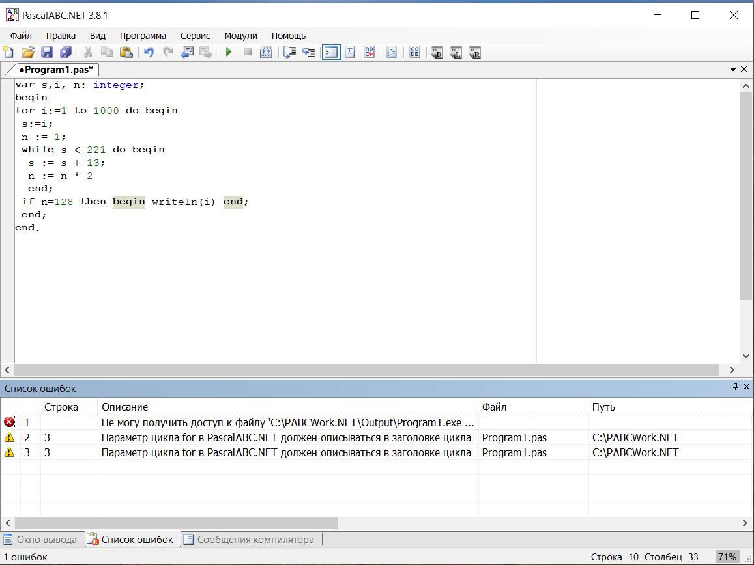Close the error list panel
754x565 pixels.
coord(746,387)
